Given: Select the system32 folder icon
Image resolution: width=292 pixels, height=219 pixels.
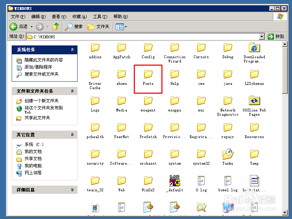Looking at the screenshot, I should (x=201, y=154).
